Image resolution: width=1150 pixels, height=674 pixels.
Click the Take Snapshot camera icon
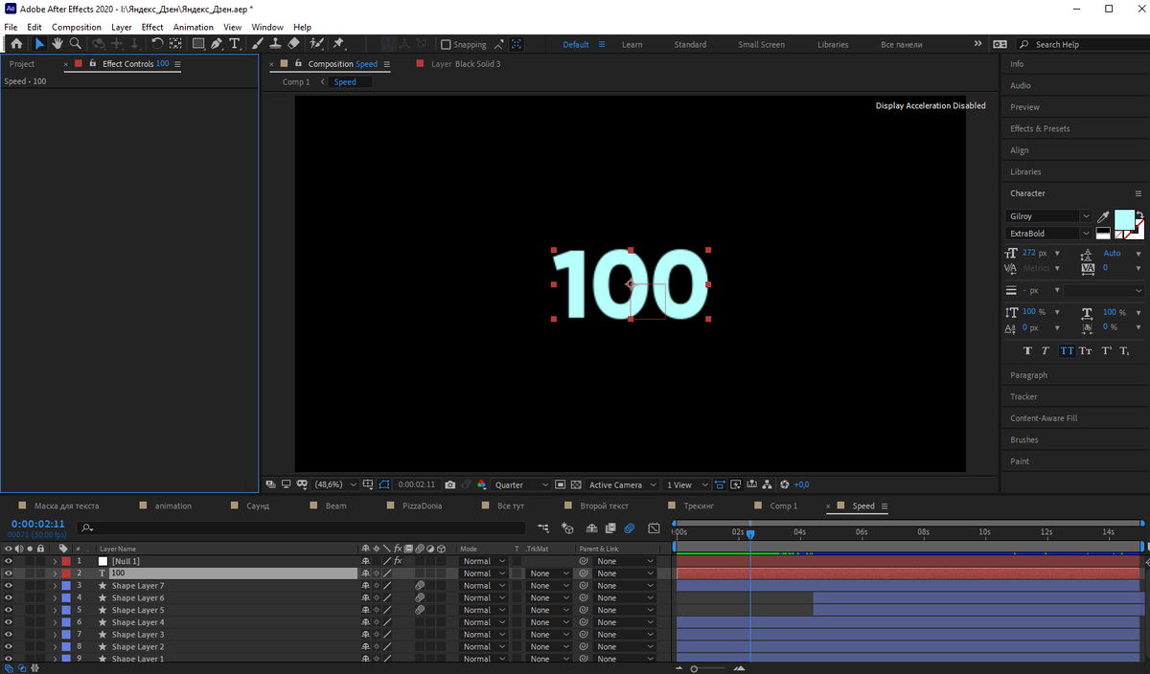pyautogui.click(x=449, y=485)
